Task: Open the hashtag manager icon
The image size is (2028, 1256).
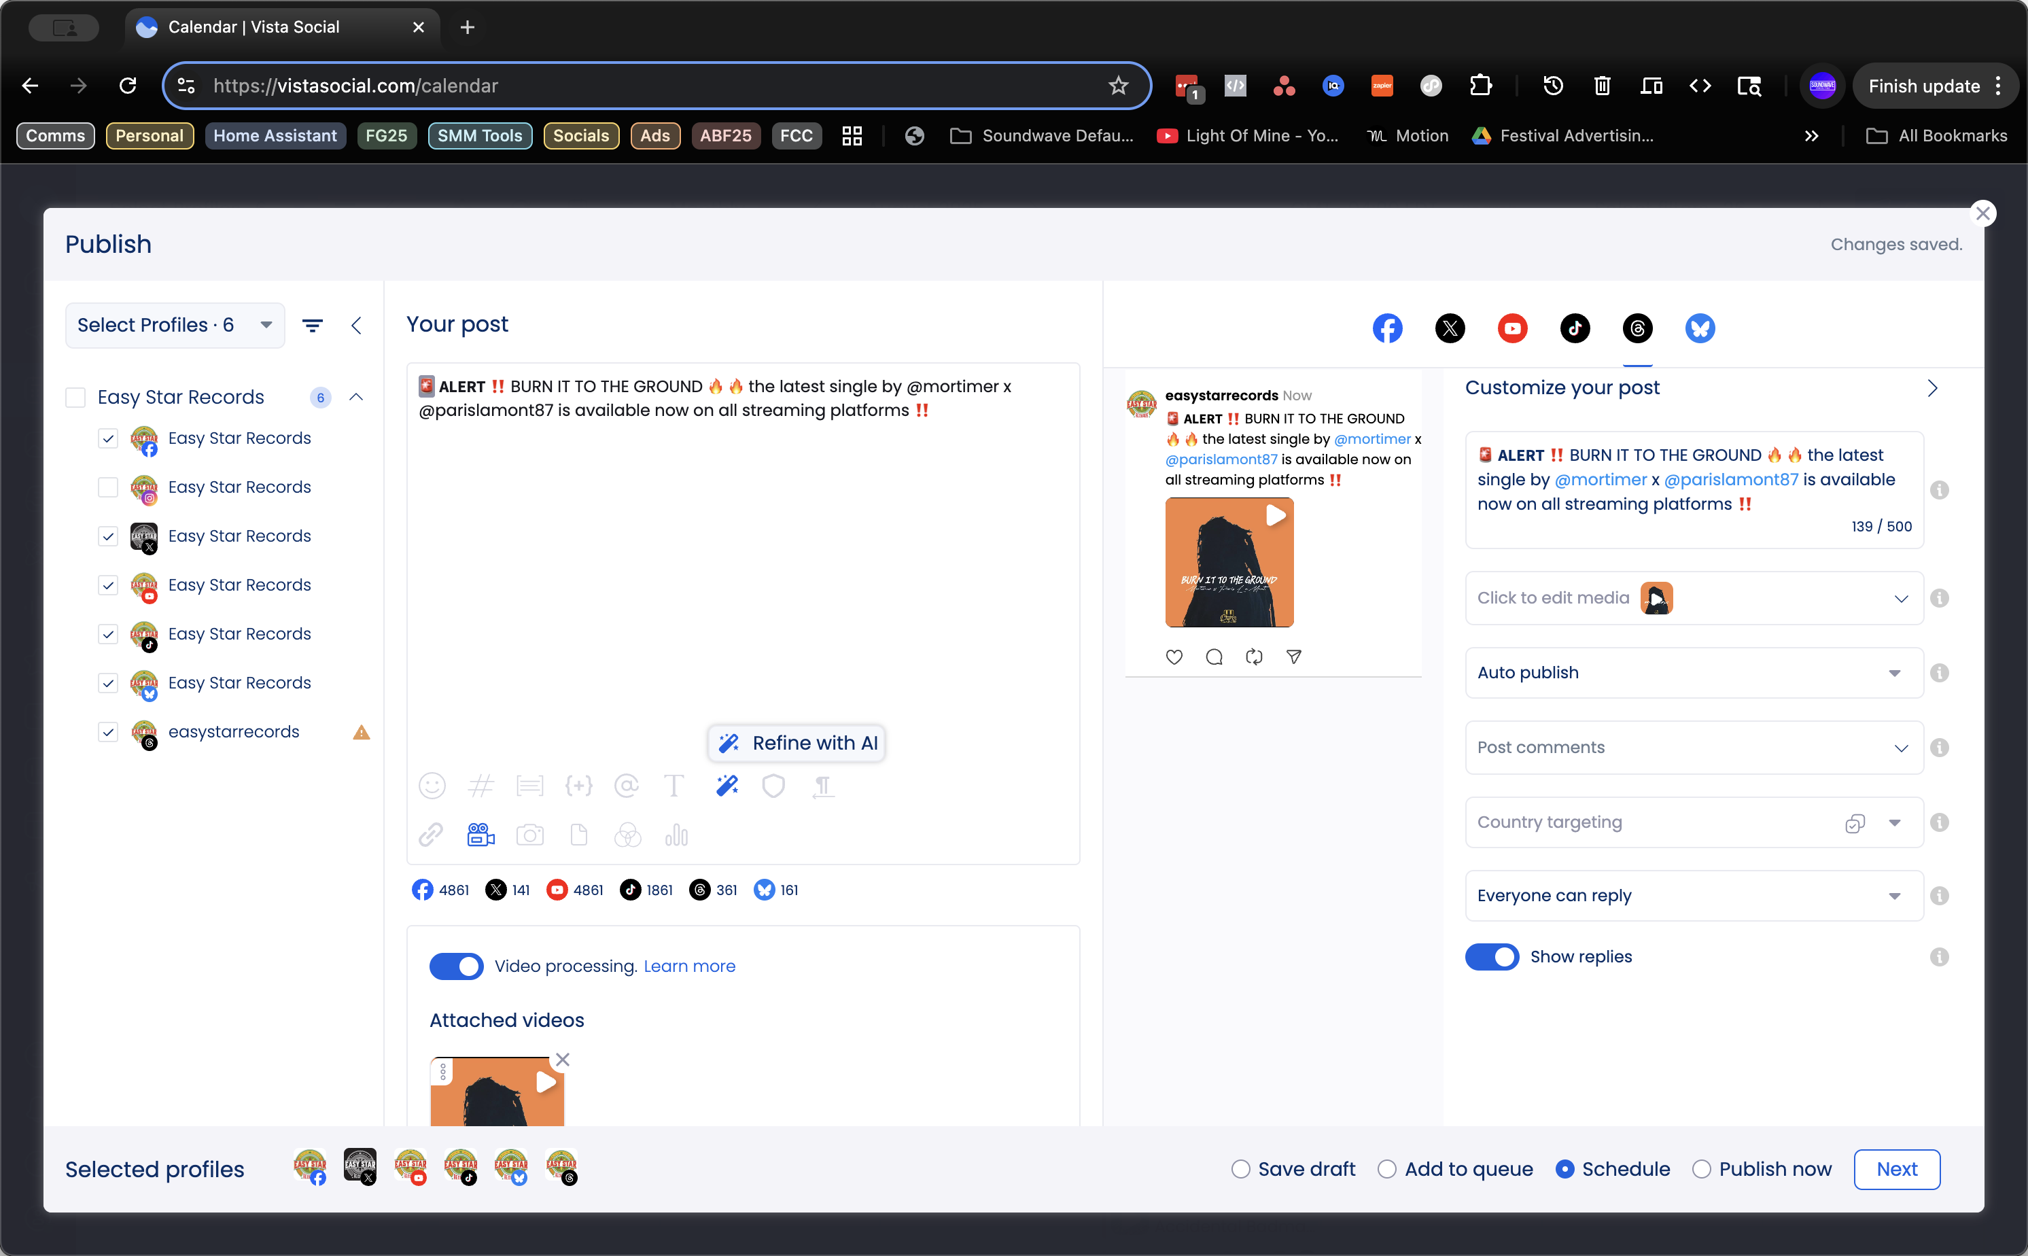Action: 481,786
